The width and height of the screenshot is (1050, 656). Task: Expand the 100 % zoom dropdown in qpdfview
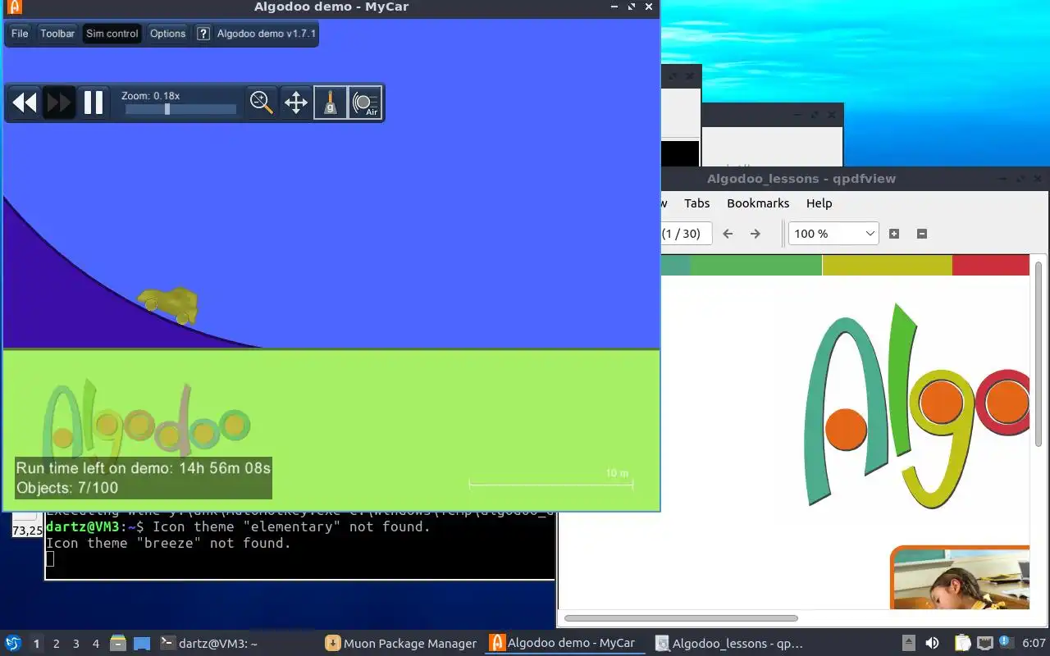pyautogui.click(x=833, y=234)
